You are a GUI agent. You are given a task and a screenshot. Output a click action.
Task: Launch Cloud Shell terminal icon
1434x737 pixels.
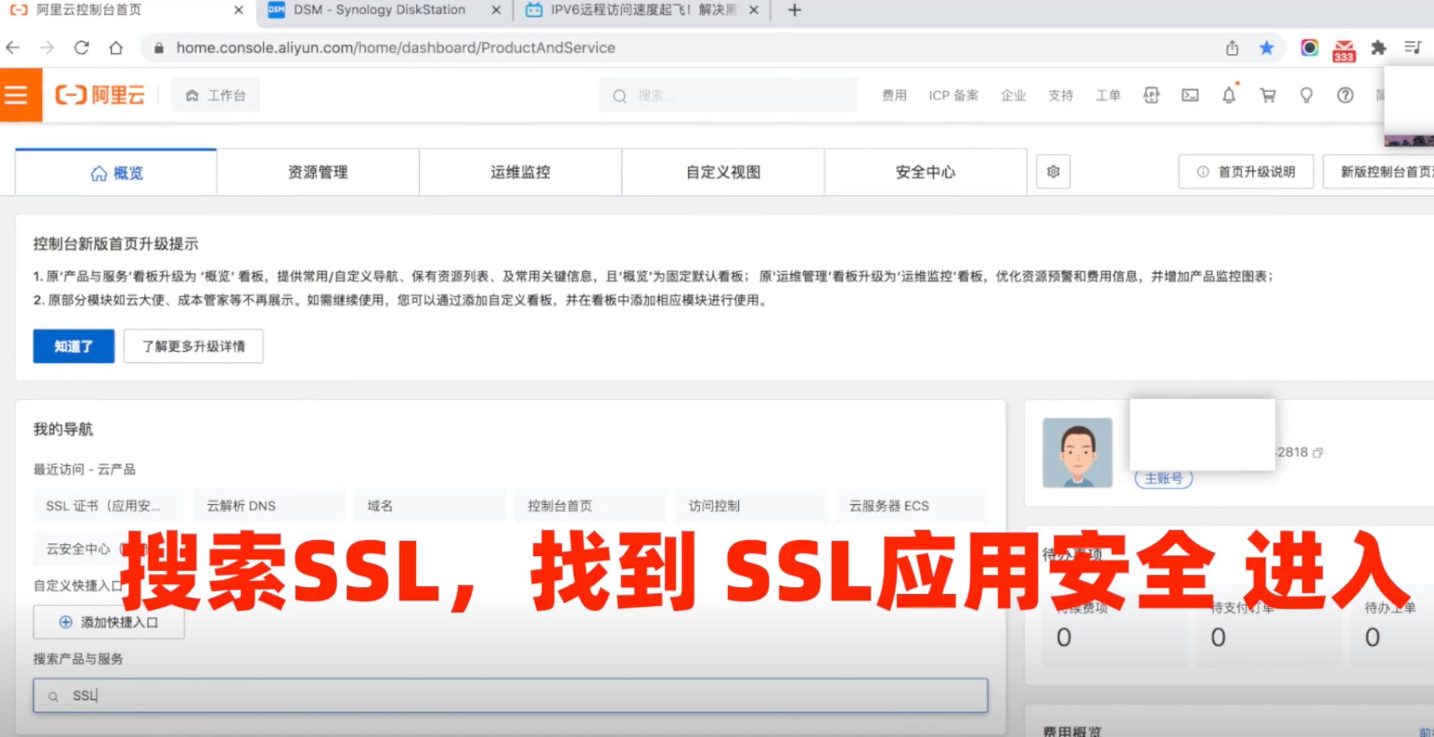pyautogui.click(x=1190, y=95)
